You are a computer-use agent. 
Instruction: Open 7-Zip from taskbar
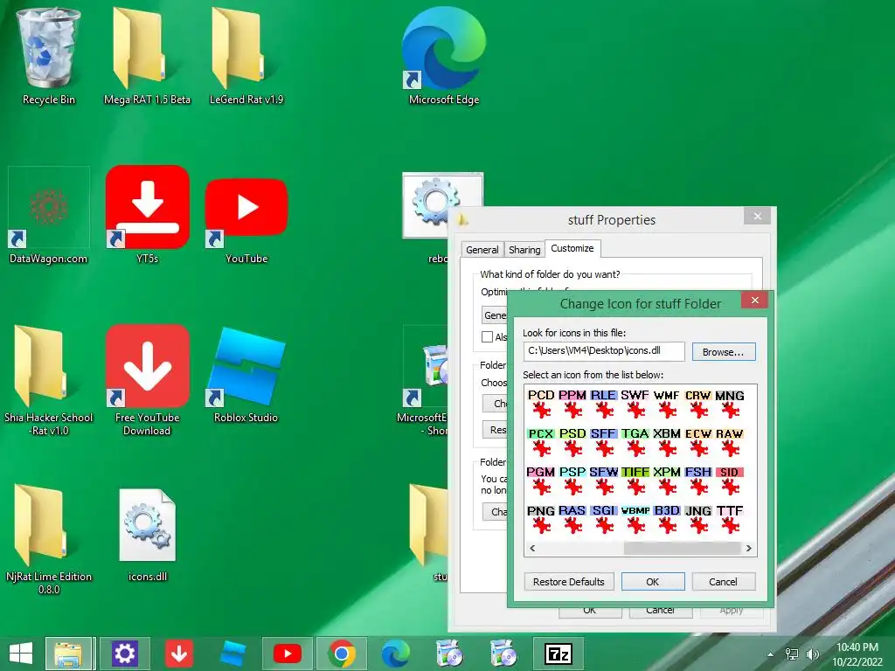pyautogui.click(x=559, y=654)
